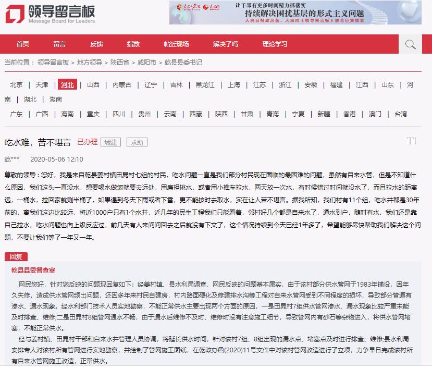The height and width of the screenshot is (369, 432).
Task: Click the 求助 type tag
Action: pos(137,142)
